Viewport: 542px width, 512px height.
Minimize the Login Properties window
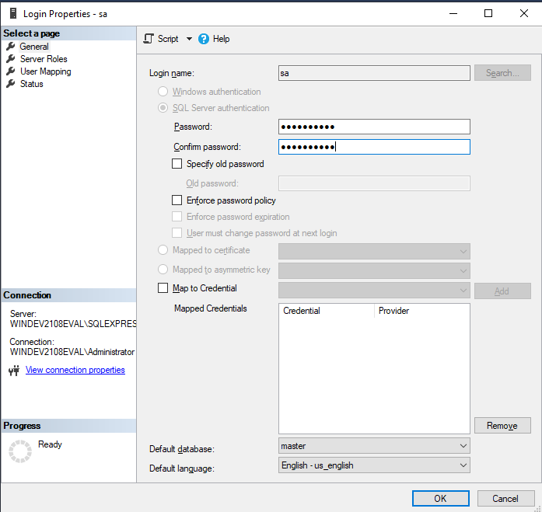point(453,13)
